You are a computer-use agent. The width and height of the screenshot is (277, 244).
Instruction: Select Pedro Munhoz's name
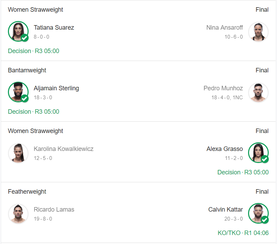pyautogui.click(x=223, y=88)
